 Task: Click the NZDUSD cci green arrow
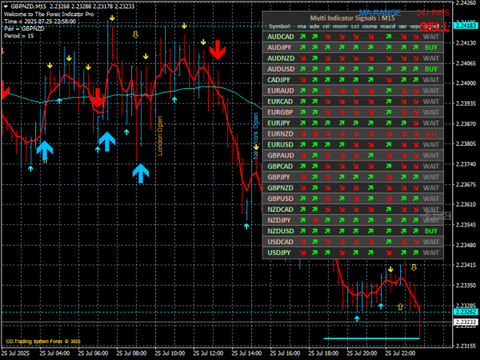coord(356,231)
